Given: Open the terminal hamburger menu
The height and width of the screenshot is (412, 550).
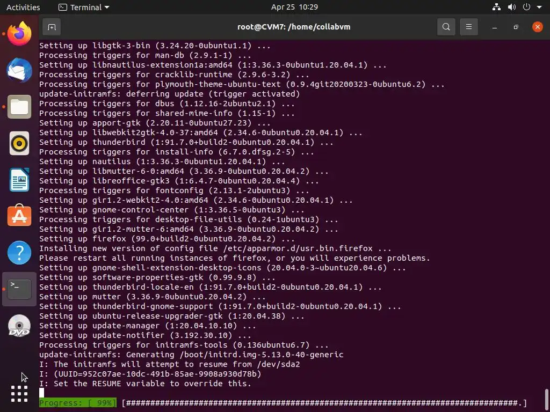Looking at the screenshot, I should pyautogui.click(x=468, y=27).
